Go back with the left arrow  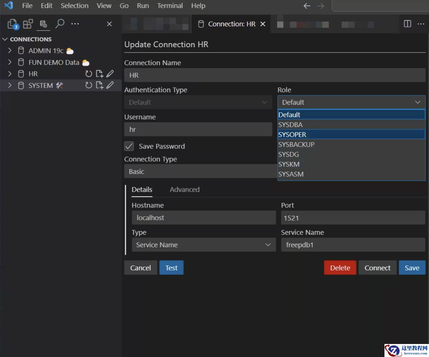click(x=307, y=6)
